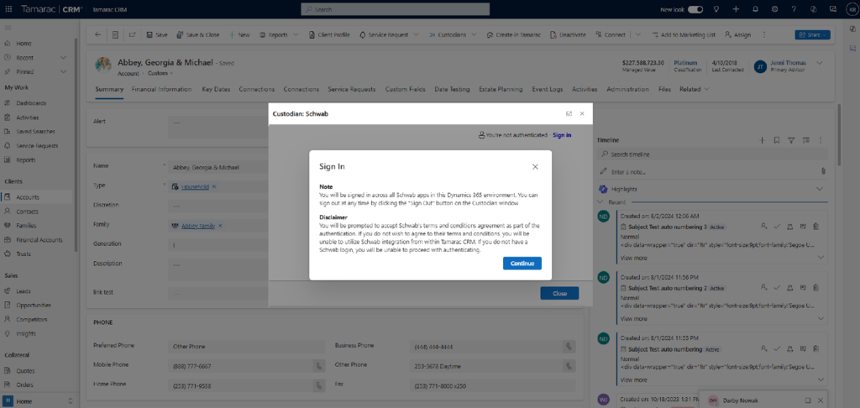The image size is (860, 408).
Task: Open Saved Searches in the left navigation
Action: click(x=35, y=132)
